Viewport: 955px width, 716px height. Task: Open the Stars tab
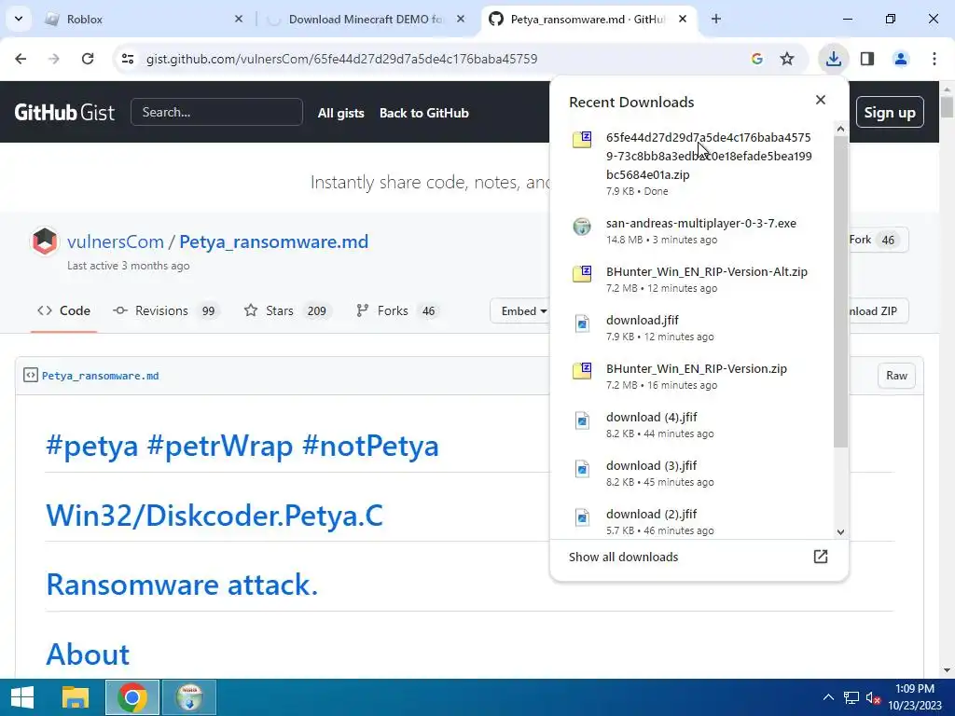coord(287,310)
